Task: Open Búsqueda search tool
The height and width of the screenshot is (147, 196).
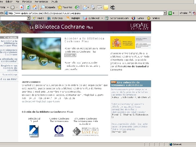Action: 47,7
